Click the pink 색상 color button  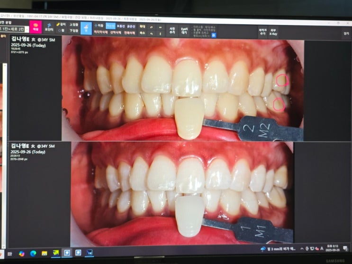tap(36, 27)
